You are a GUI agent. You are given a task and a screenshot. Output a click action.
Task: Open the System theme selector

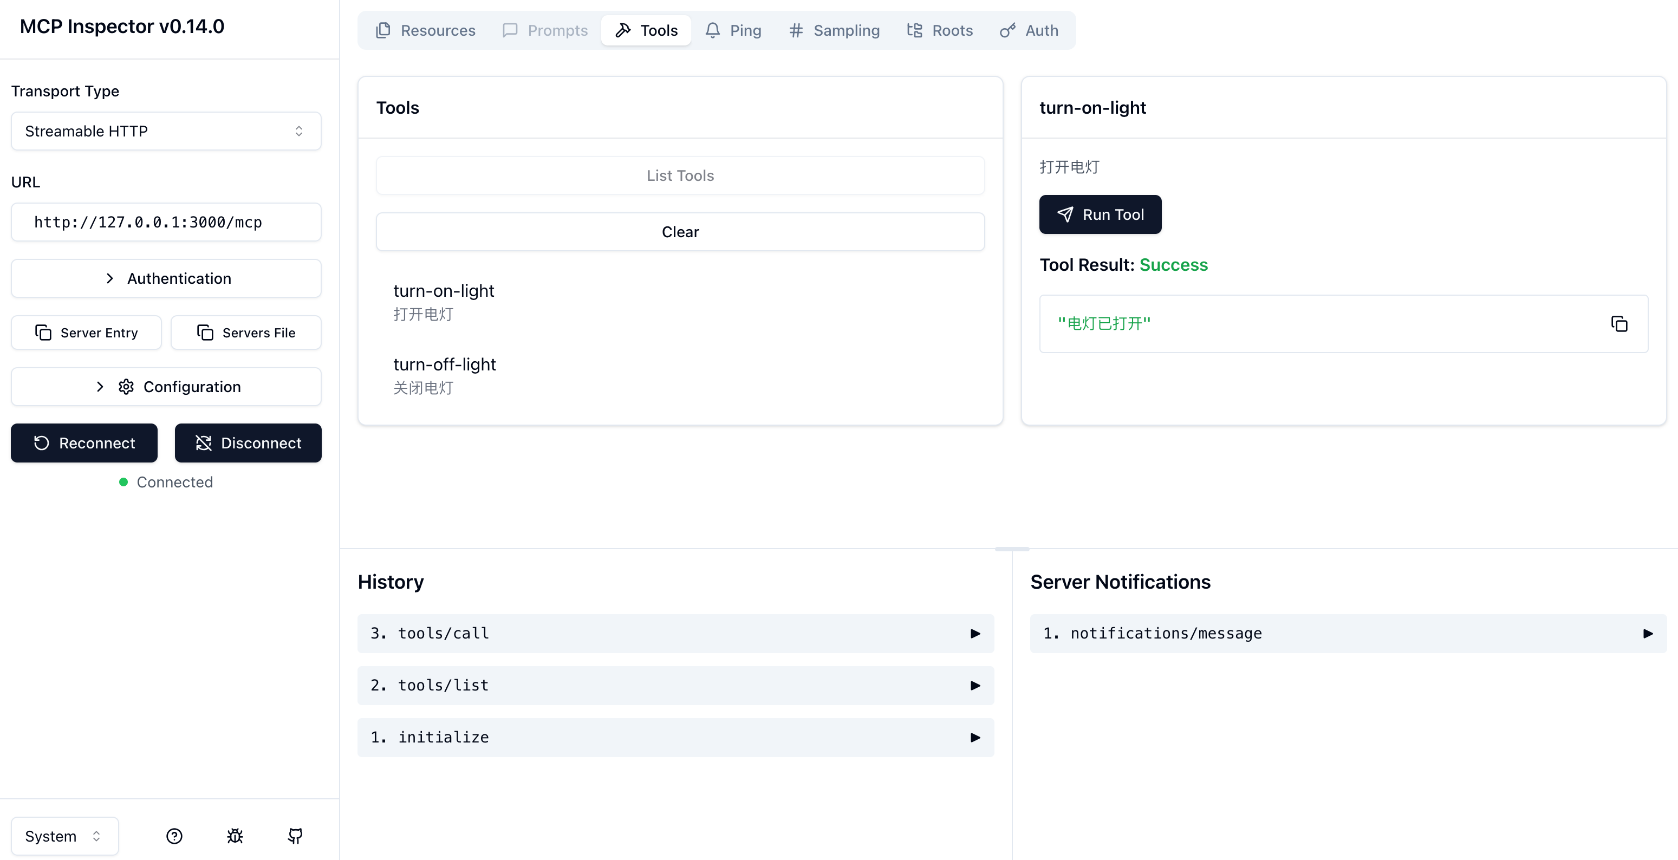tap(64, 836)
